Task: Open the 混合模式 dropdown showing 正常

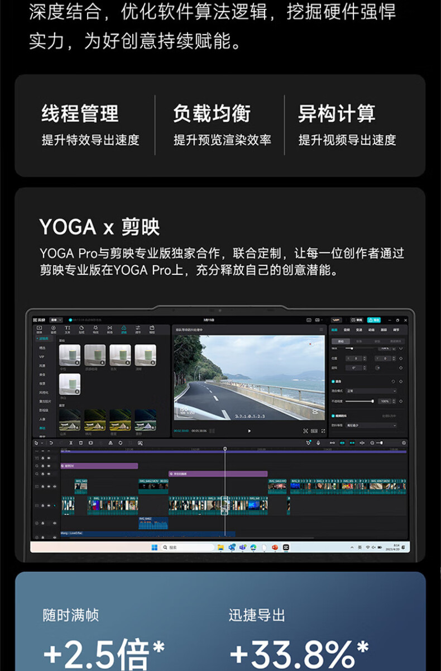Action: click(x=371, y=391)
